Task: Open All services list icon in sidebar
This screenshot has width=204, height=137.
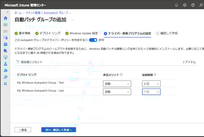Action: pyautogui.click(x=5, y=31)
